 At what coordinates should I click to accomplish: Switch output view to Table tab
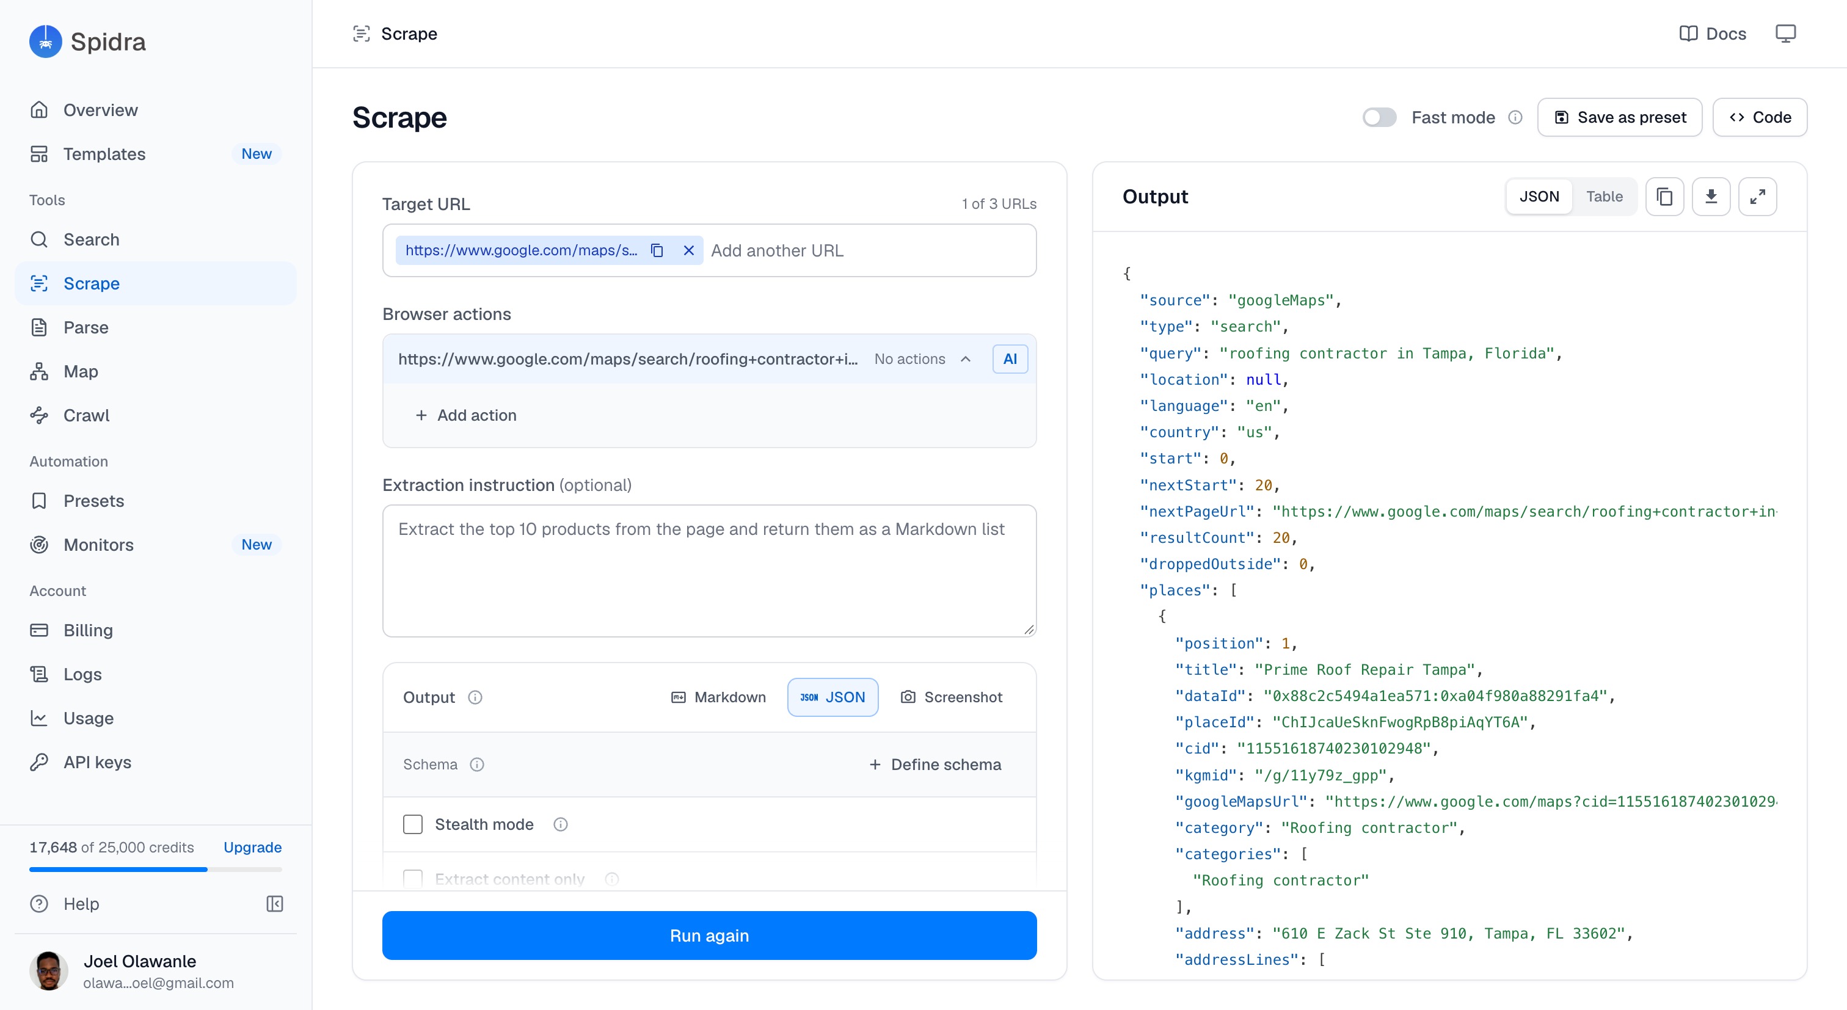[x=1604, y=197]
